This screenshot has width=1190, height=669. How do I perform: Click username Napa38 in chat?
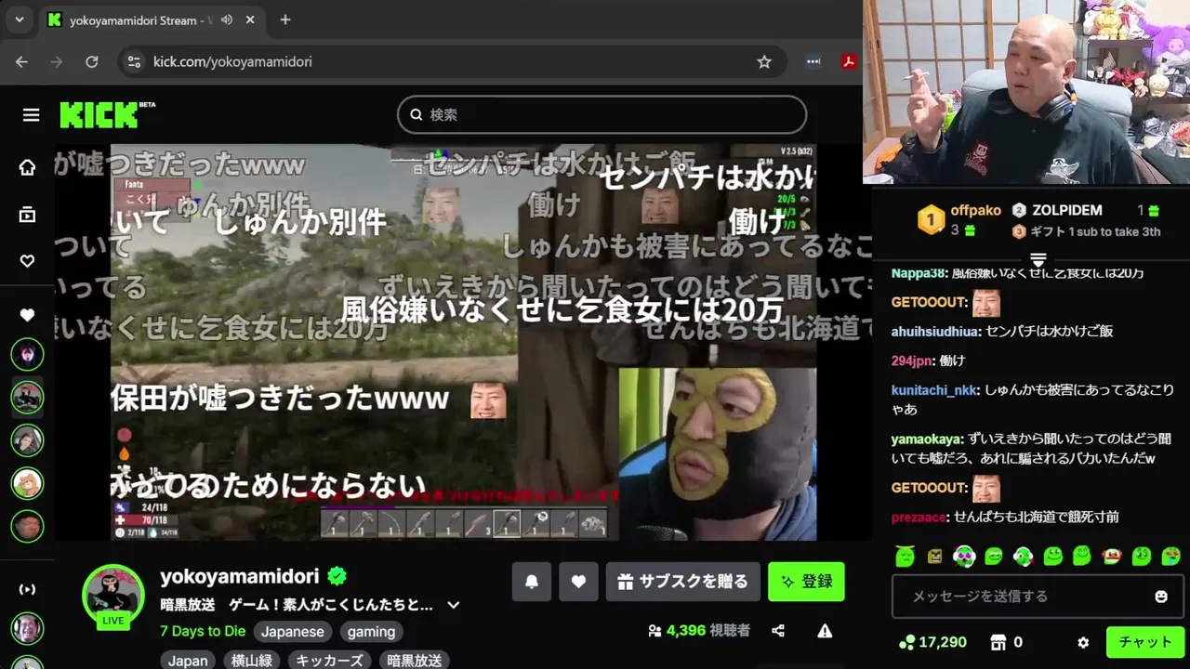tap(919, 273)
